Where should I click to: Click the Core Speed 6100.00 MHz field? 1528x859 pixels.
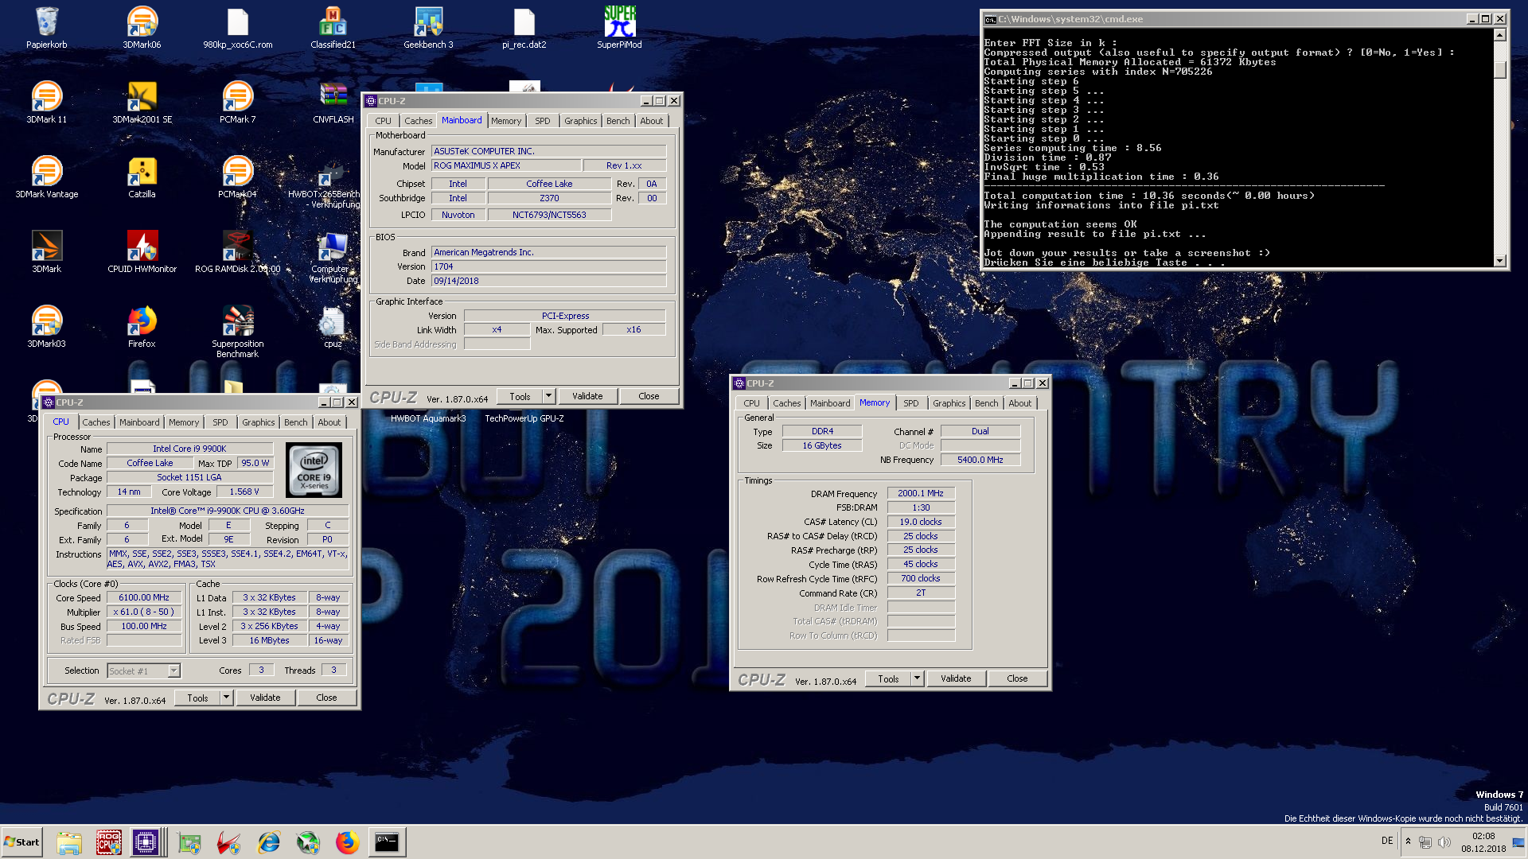[x=144, y=597]
